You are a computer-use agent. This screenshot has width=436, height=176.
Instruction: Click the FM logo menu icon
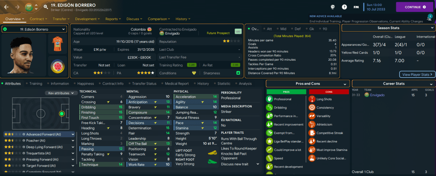click(357, 7)
